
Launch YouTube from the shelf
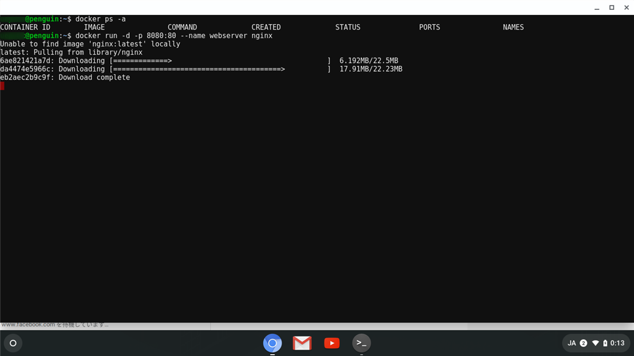332,343
